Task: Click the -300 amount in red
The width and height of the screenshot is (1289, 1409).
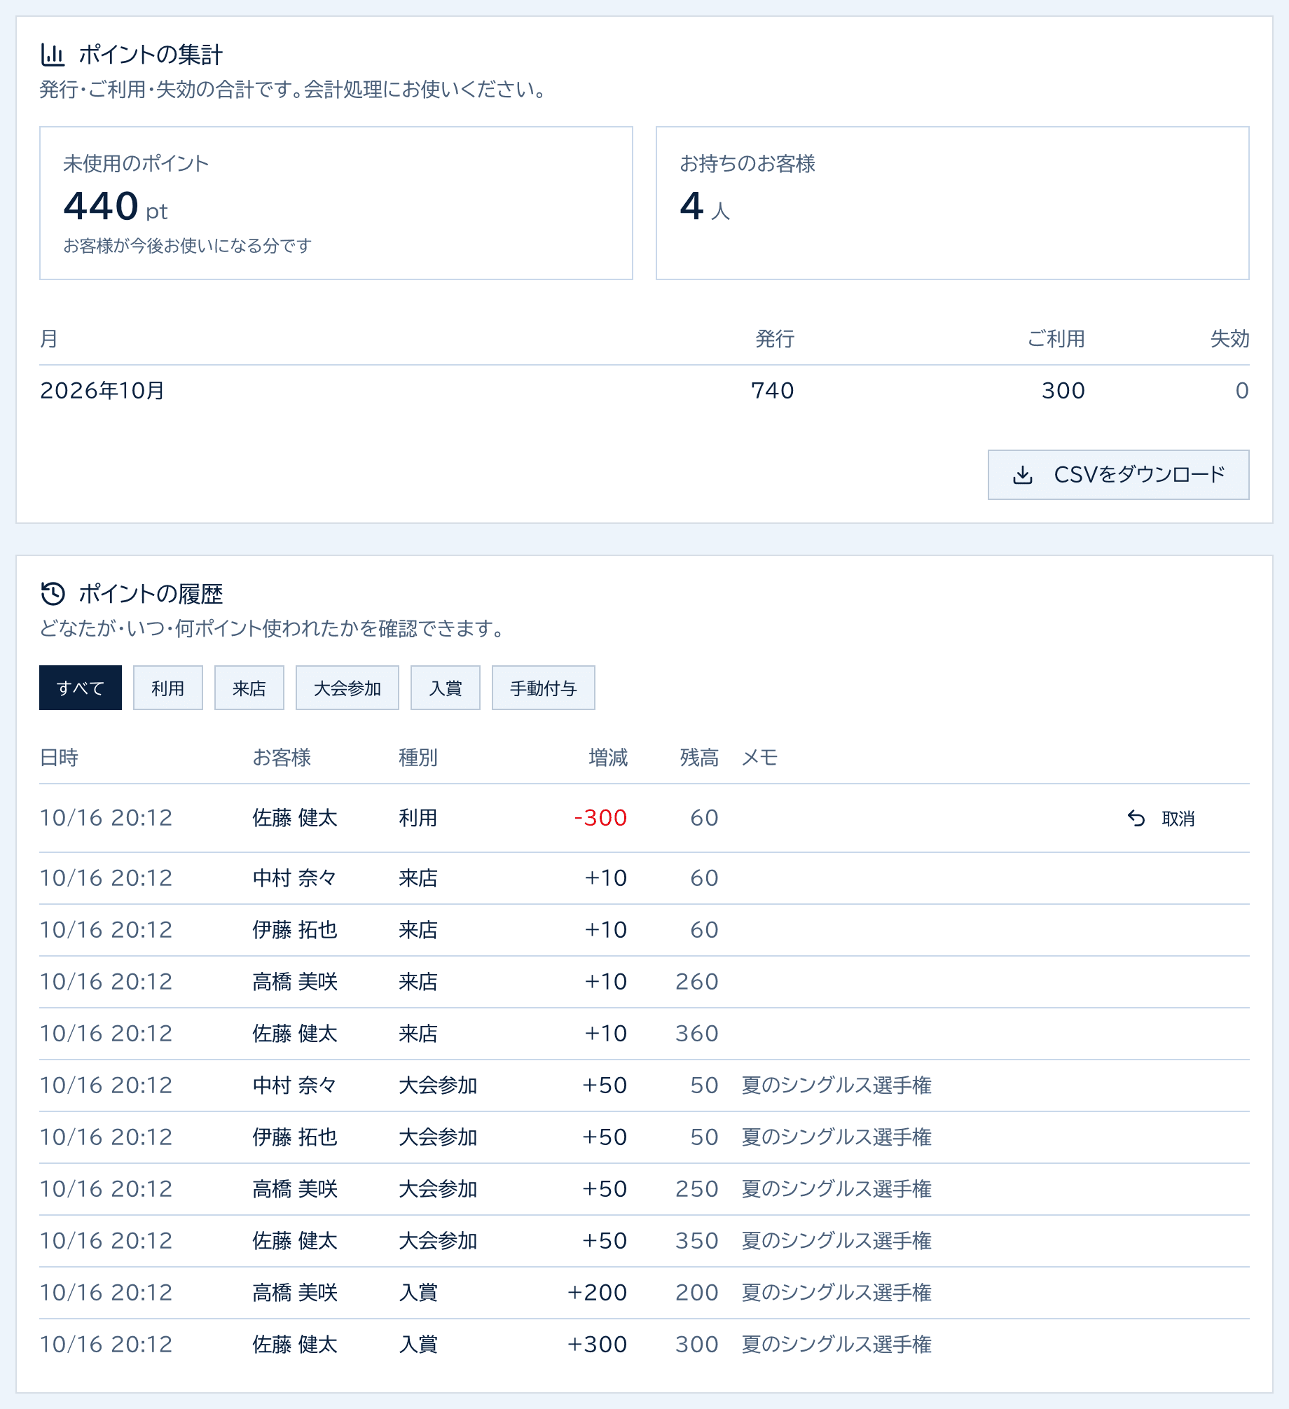Action: point(600,818)
